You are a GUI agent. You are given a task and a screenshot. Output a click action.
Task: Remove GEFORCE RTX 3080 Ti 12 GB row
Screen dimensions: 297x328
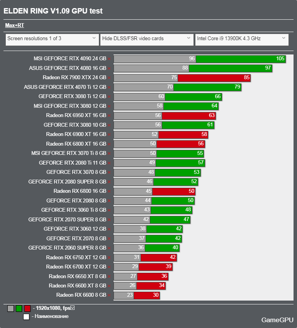coord(109,97)
